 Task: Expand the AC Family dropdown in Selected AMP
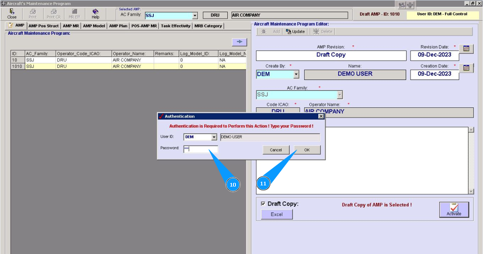(195, 15)
